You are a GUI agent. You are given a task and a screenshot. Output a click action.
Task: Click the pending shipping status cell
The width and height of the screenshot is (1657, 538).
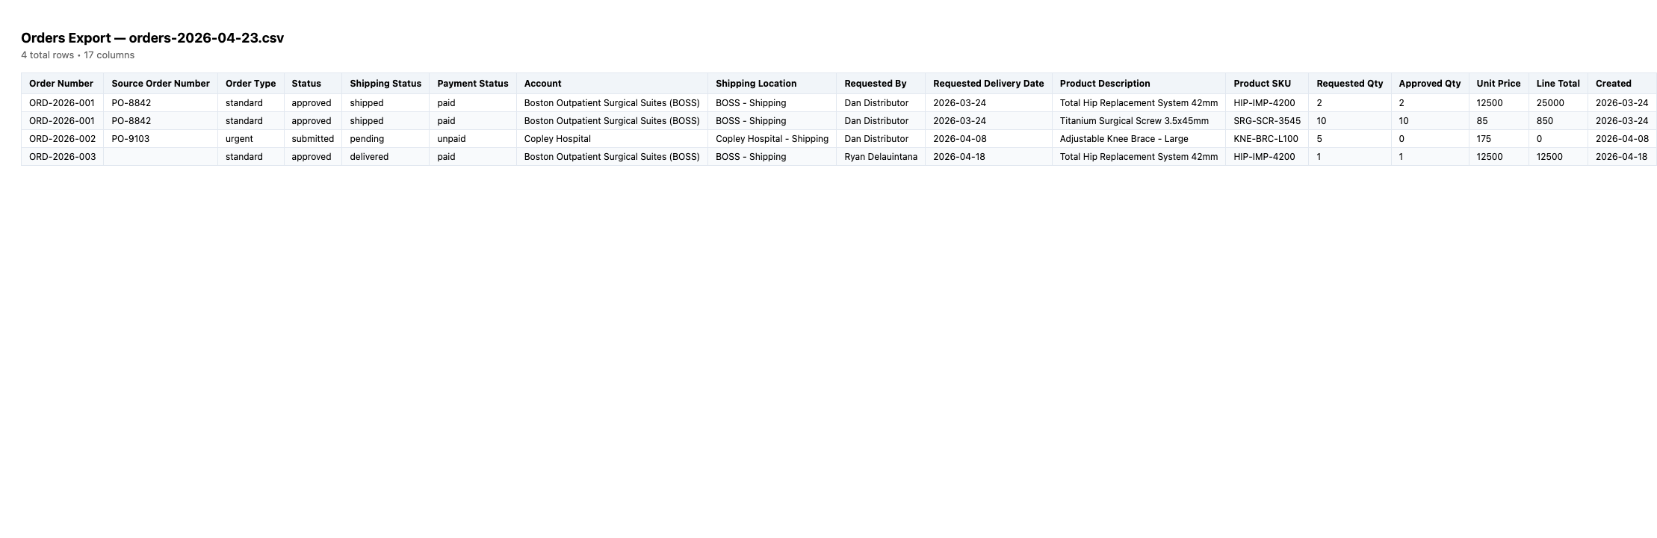click(x=385, y=139)
